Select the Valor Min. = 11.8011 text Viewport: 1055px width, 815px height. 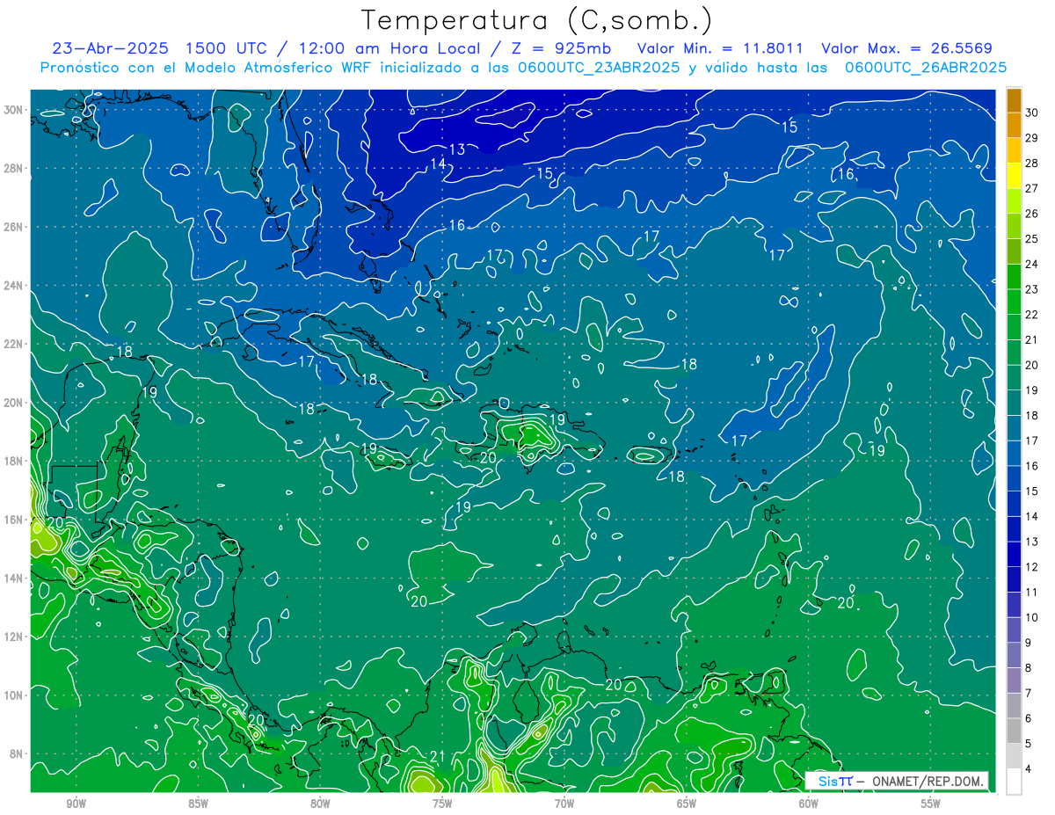720,48
